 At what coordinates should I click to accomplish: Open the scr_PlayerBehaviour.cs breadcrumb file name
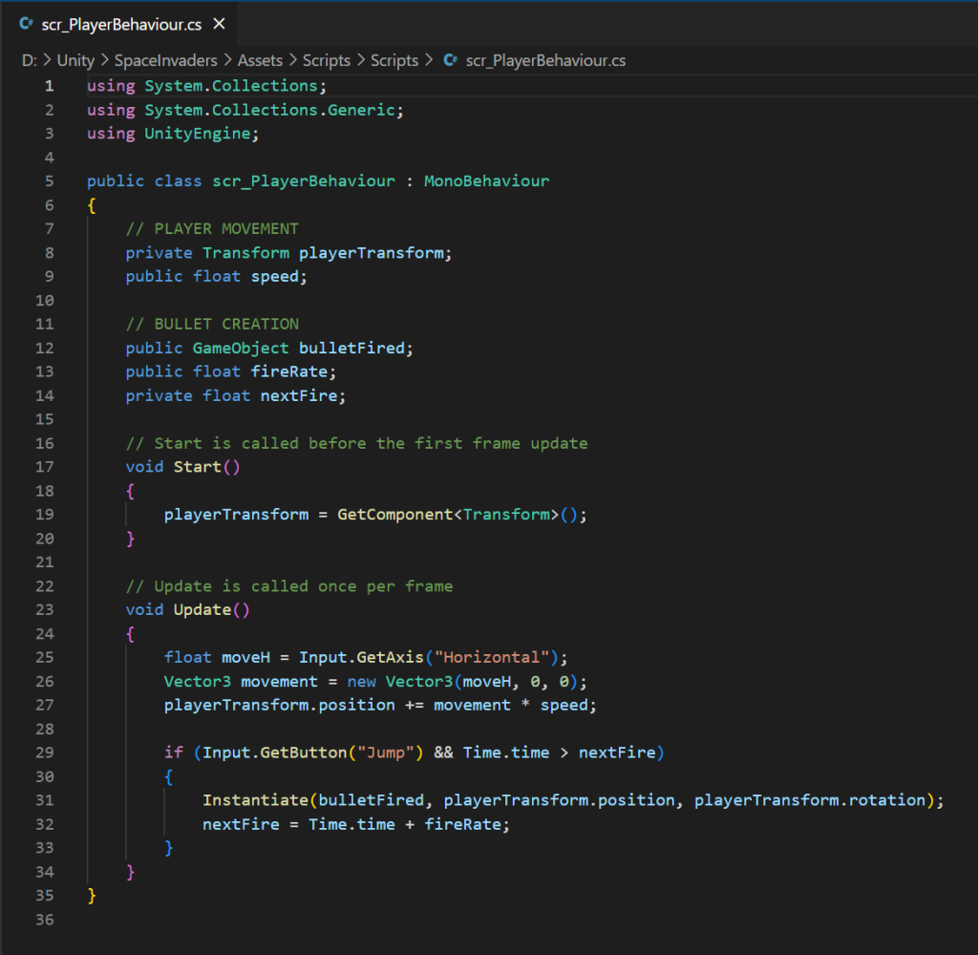pyautogui.click(x=545, y=60)
